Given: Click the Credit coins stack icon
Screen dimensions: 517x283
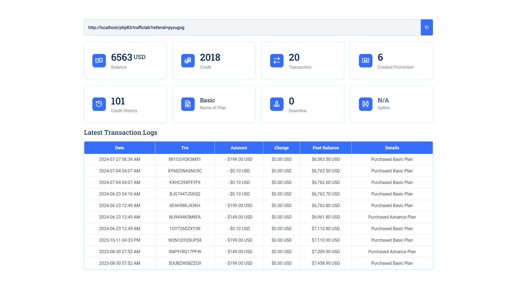Looking at the screenshot, I should 188,60.
